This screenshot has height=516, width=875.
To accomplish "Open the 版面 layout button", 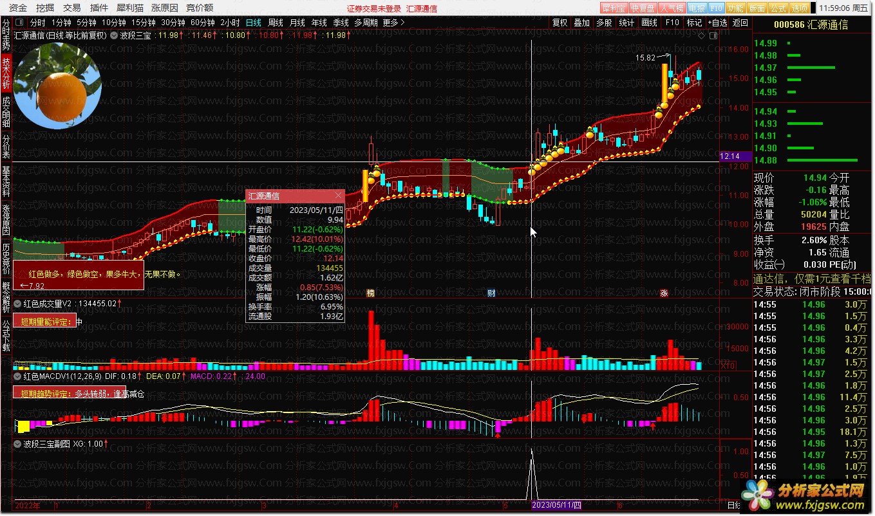I will 757,8.
